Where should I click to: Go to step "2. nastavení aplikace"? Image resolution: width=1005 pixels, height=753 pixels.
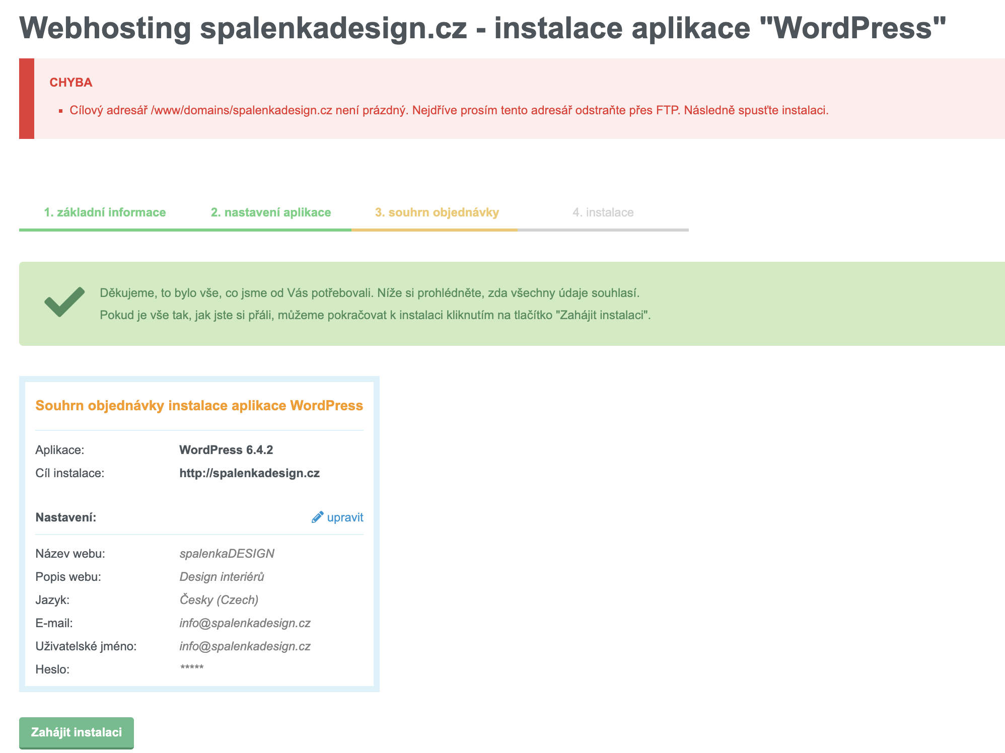click(270, 212)
